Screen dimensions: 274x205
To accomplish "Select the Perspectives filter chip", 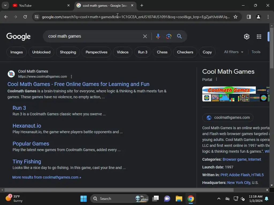I will 96,52.
